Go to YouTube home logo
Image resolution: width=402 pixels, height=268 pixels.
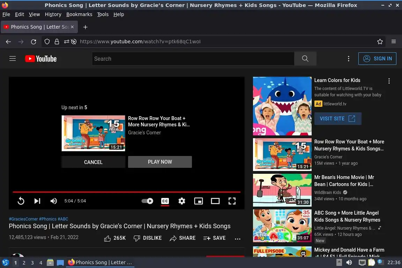[41, 59]
